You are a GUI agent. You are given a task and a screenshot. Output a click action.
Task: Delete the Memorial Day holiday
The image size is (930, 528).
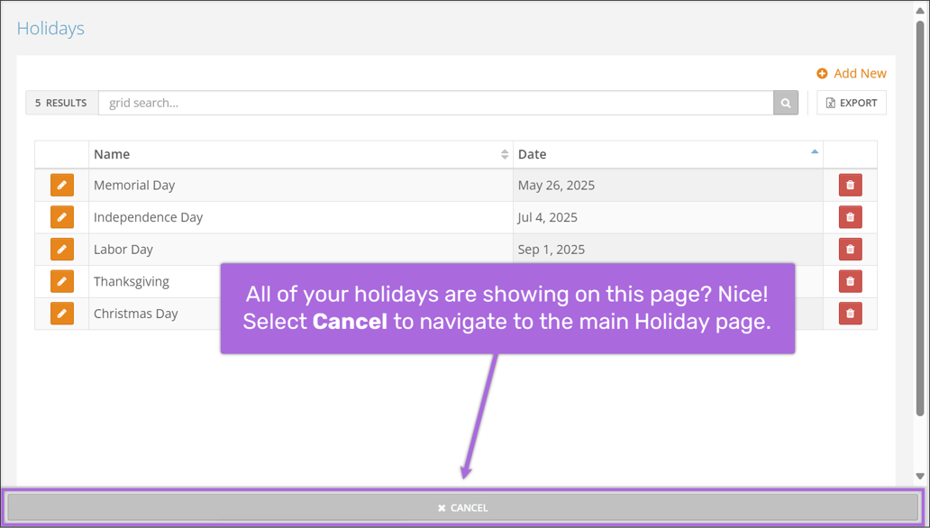pyautogui.click(x=850, y=185)
